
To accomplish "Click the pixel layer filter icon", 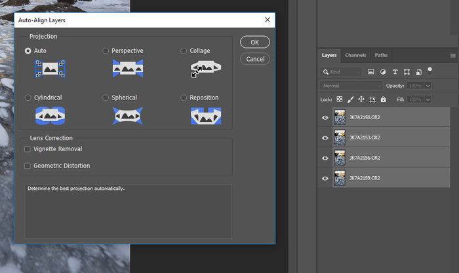I will (x=371, y=71).
